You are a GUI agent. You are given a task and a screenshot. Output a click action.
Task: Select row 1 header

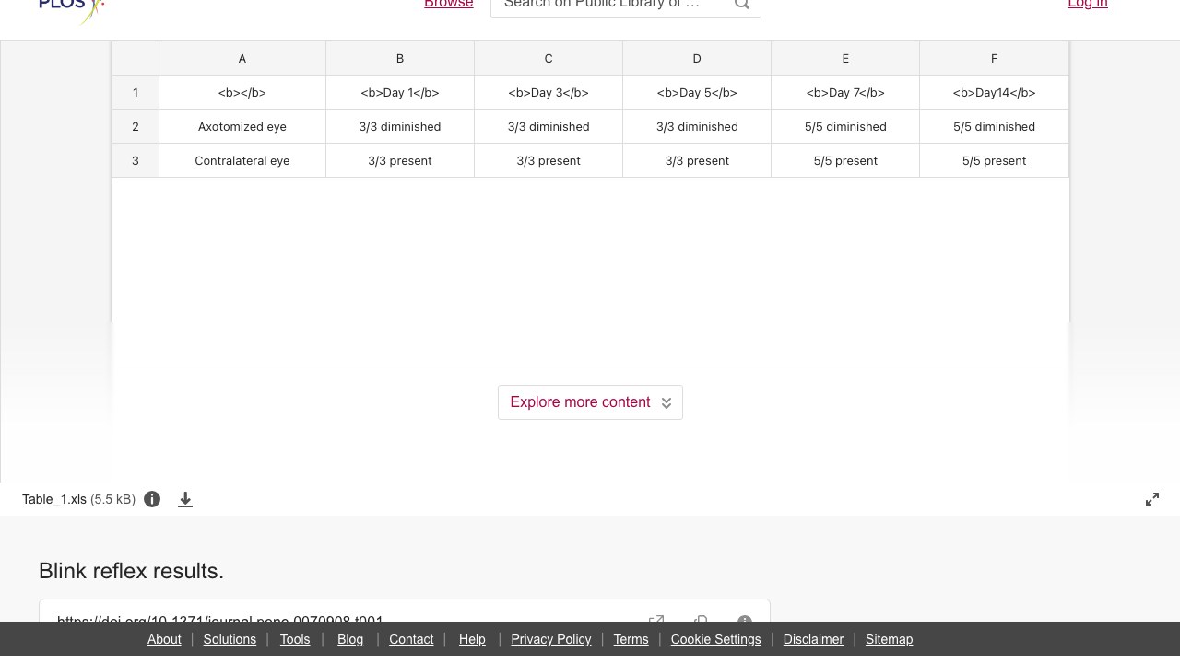click(x=136, y=92)
